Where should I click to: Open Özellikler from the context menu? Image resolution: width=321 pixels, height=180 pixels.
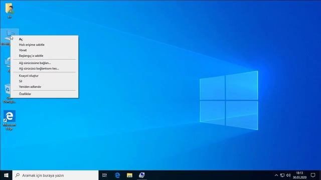pyautogui.click(x=45, y=94)
